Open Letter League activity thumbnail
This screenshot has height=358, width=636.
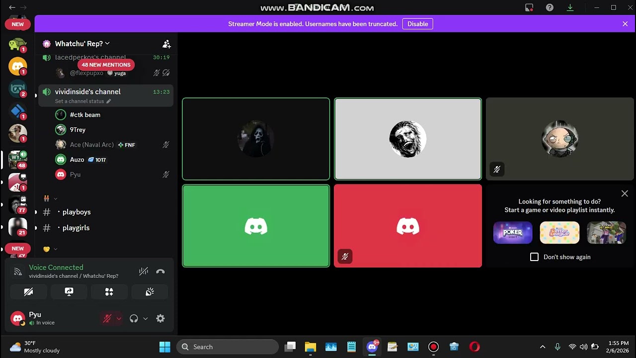coord(559,233)
